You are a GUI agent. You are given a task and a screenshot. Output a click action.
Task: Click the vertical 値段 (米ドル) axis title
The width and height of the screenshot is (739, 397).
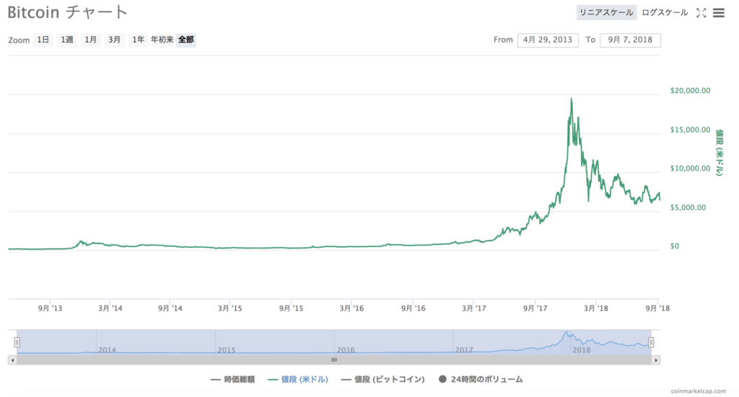point(719,153)
